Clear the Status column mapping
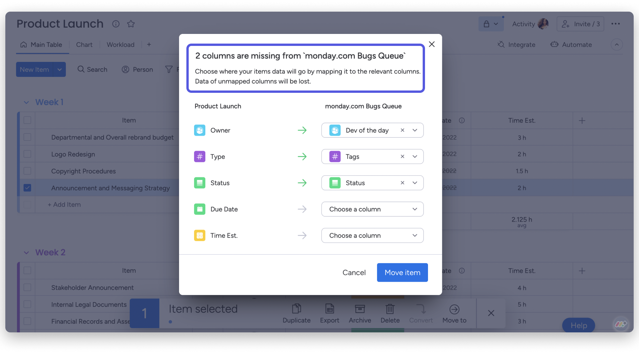 402,183
